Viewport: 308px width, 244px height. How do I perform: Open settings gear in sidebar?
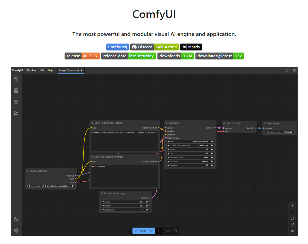16,231
